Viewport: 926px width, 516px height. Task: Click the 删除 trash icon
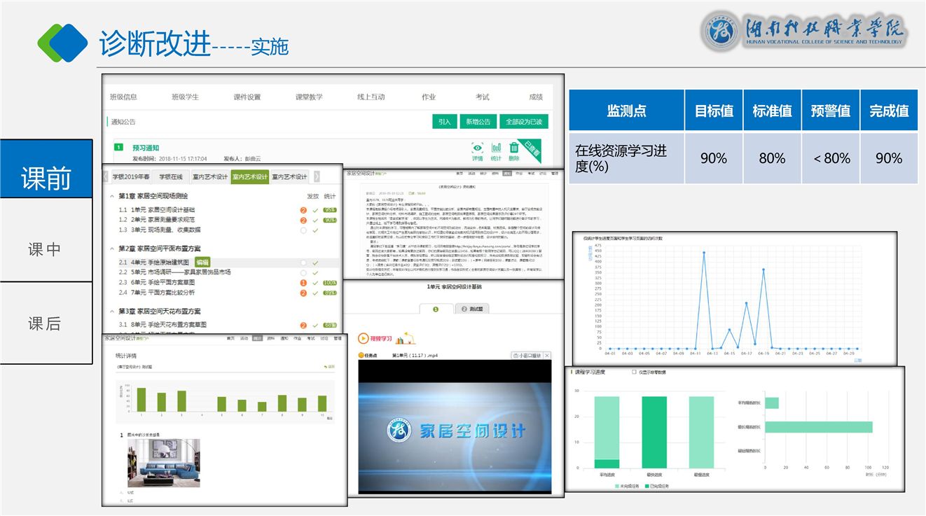coord(514,148)
